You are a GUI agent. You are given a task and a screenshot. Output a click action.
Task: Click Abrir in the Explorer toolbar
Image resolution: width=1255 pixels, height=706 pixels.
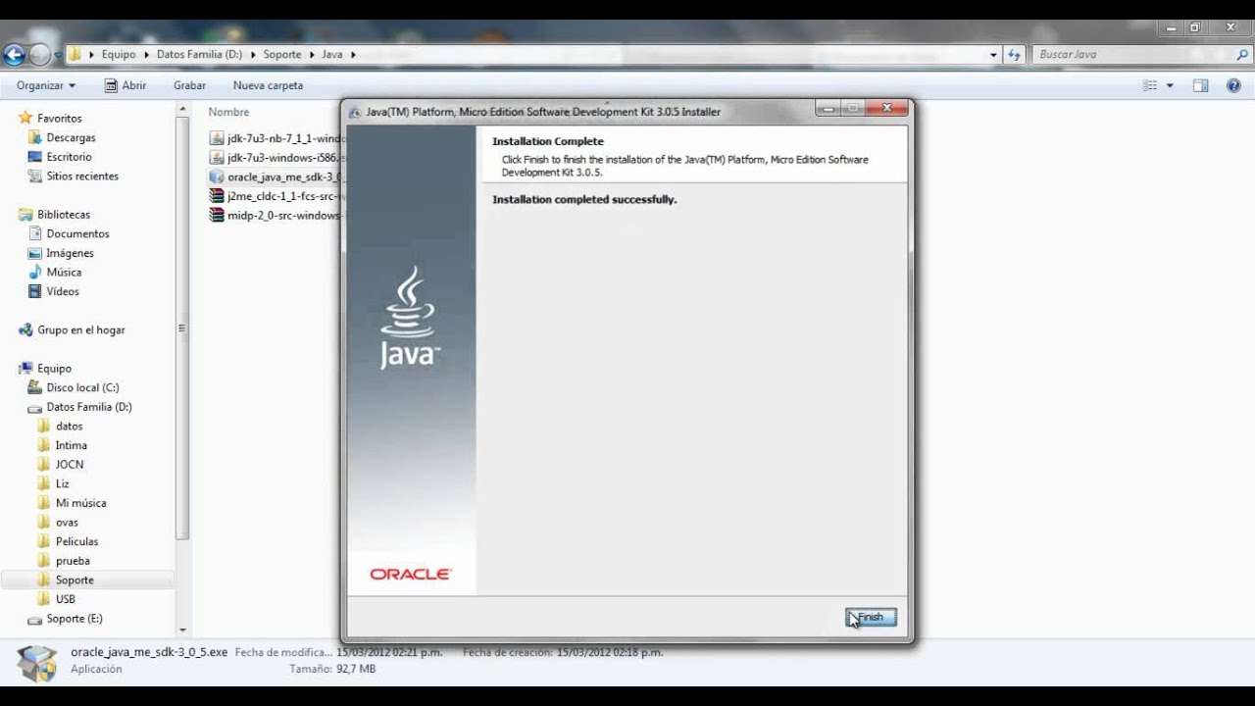[x=125, y=85]
